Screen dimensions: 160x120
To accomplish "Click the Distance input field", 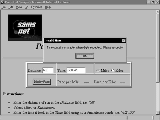I will [48, 70].
